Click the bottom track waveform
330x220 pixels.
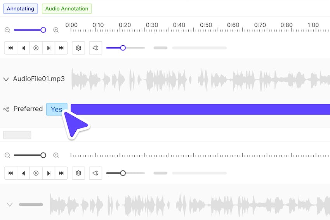tap(189, 205)
